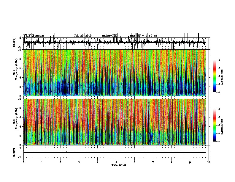Click the "6" kHz tick of ch.2 spectrogram
This screenshot has height=182, width=235.
pos(20,117)
